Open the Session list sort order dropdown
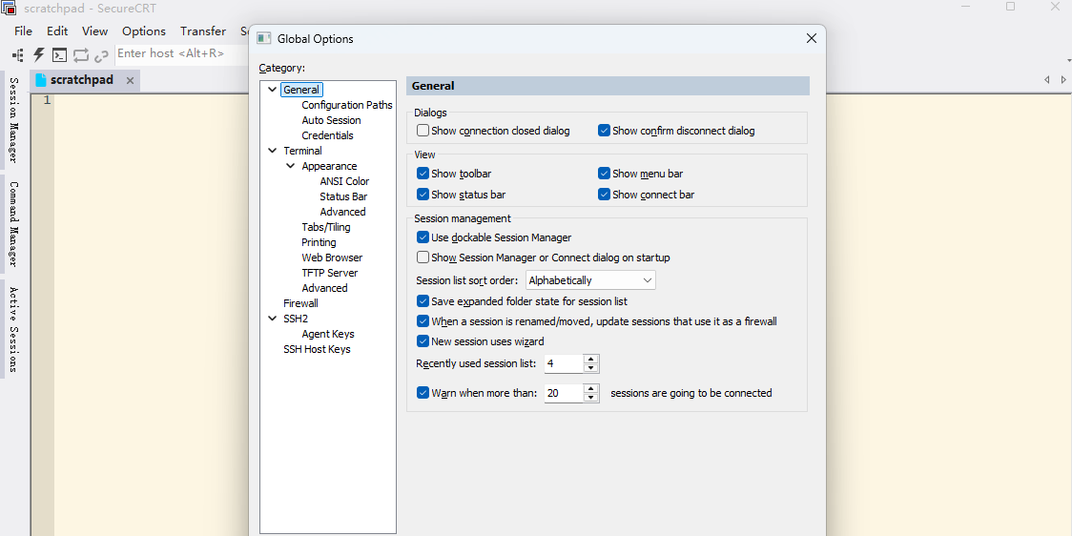Viewport: 1072px width, 536px height. [590, 280]
